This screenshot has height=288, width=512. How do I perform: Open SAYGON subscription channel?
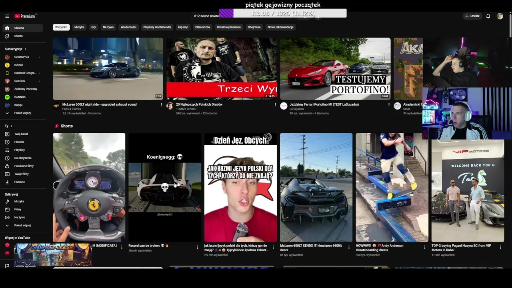click(22, 81)
